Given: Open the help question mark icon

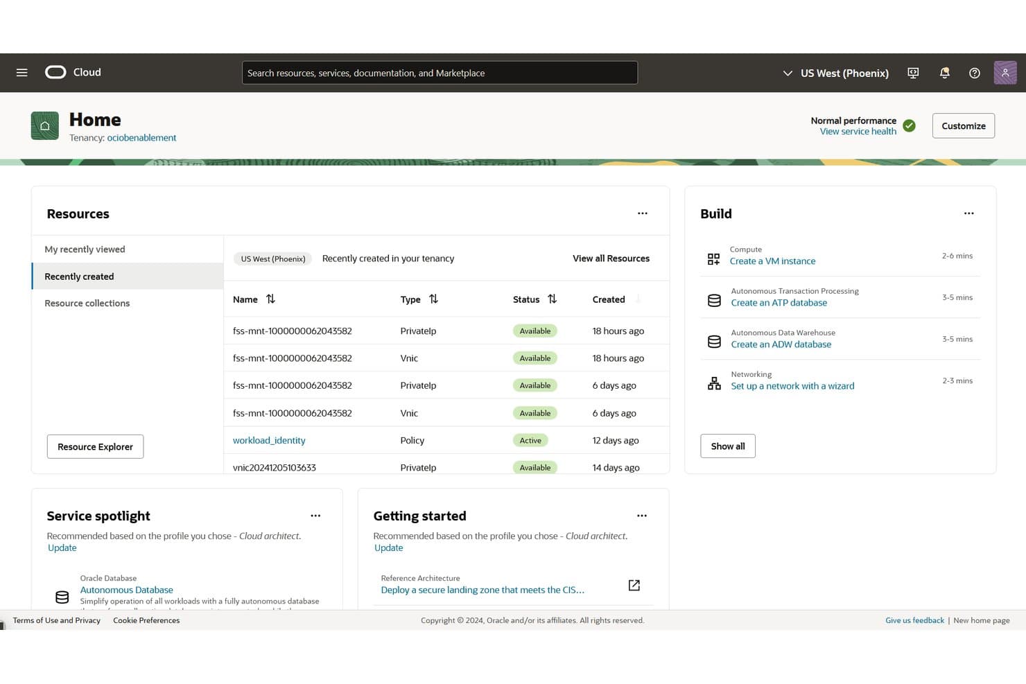Looking at the screenshot, I should (975, 73).
